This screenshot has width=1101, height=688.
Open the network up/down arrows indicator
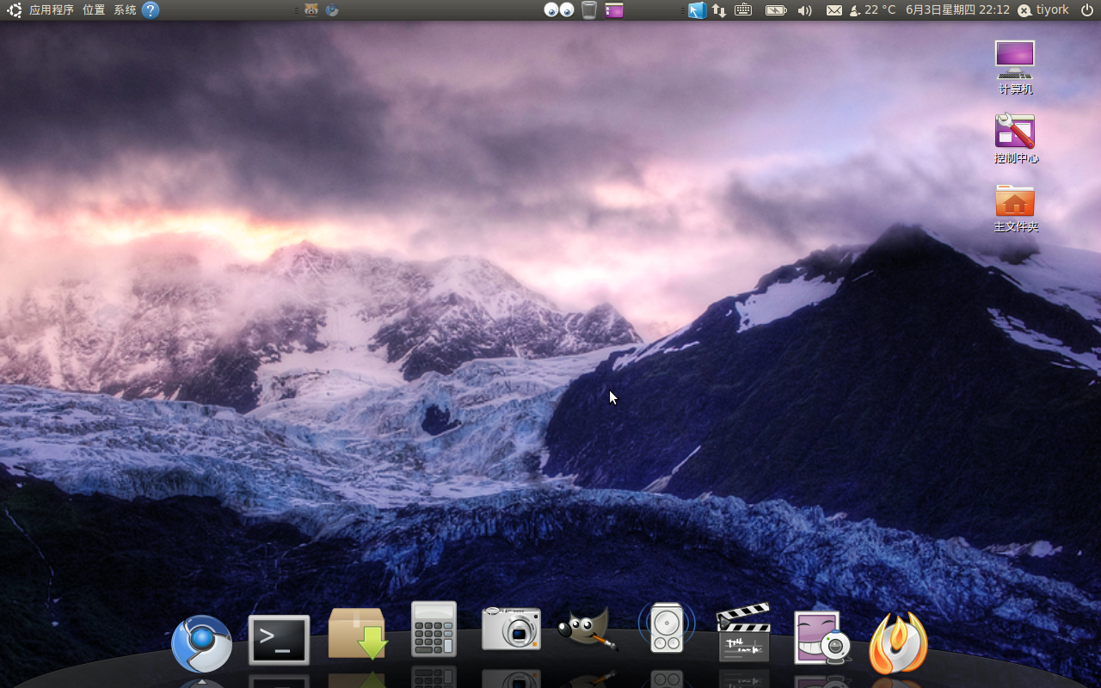click(x=718, y=10)
